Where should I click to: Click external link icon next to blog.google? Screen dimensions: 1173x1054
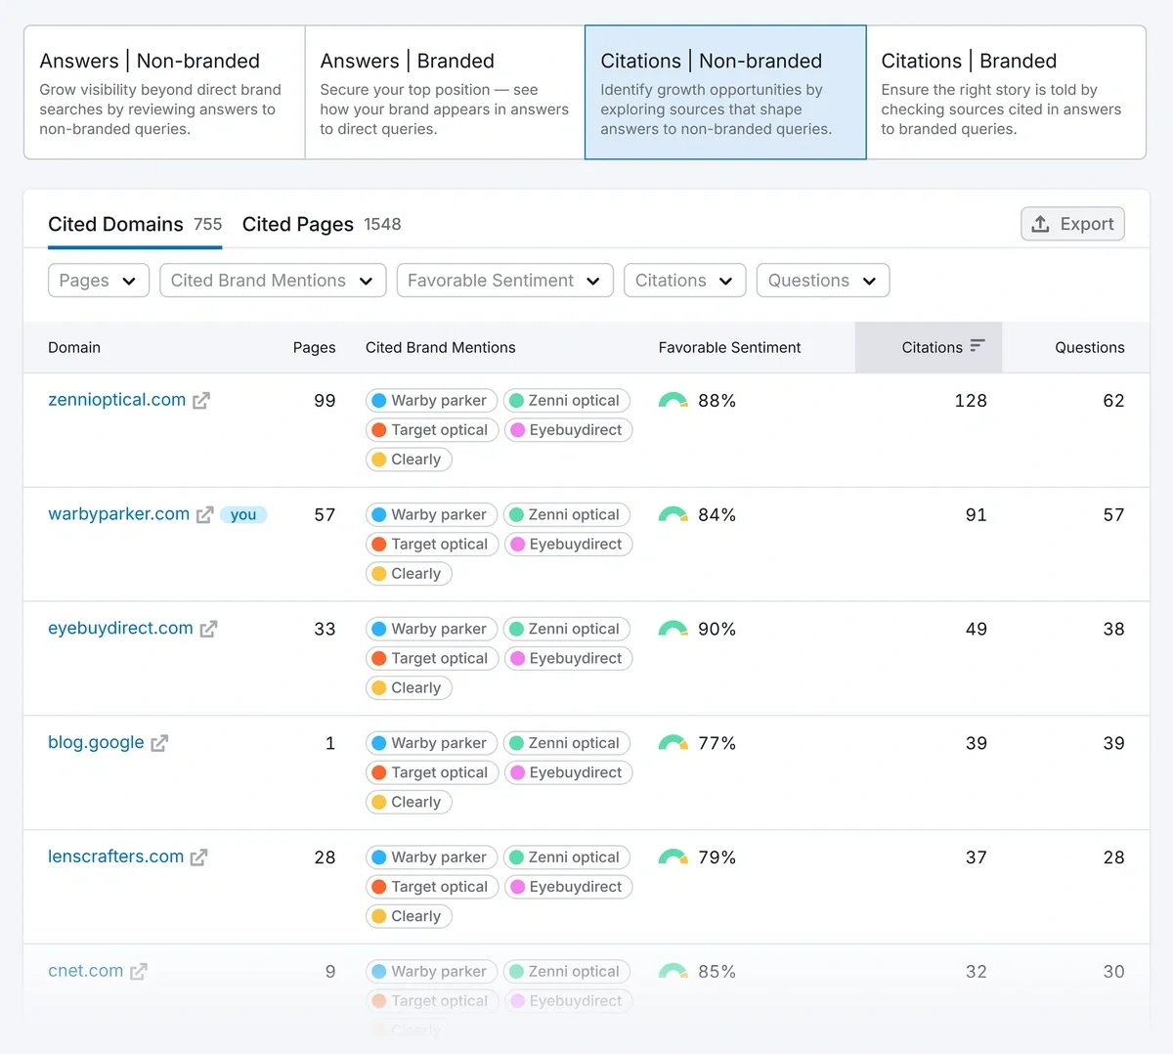point(159,743)
